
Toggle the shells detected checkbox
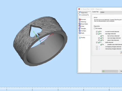pos(97,42)
